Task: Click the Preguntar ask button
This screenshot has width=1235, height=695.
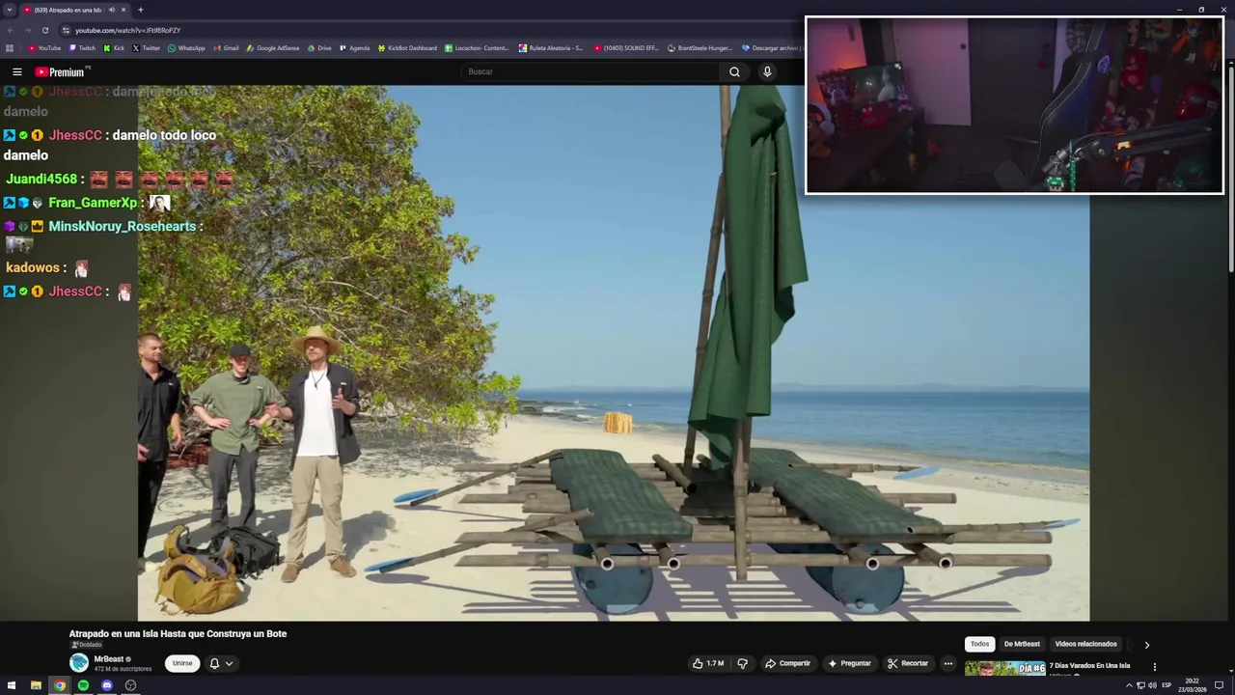Action: click(849, 663)
